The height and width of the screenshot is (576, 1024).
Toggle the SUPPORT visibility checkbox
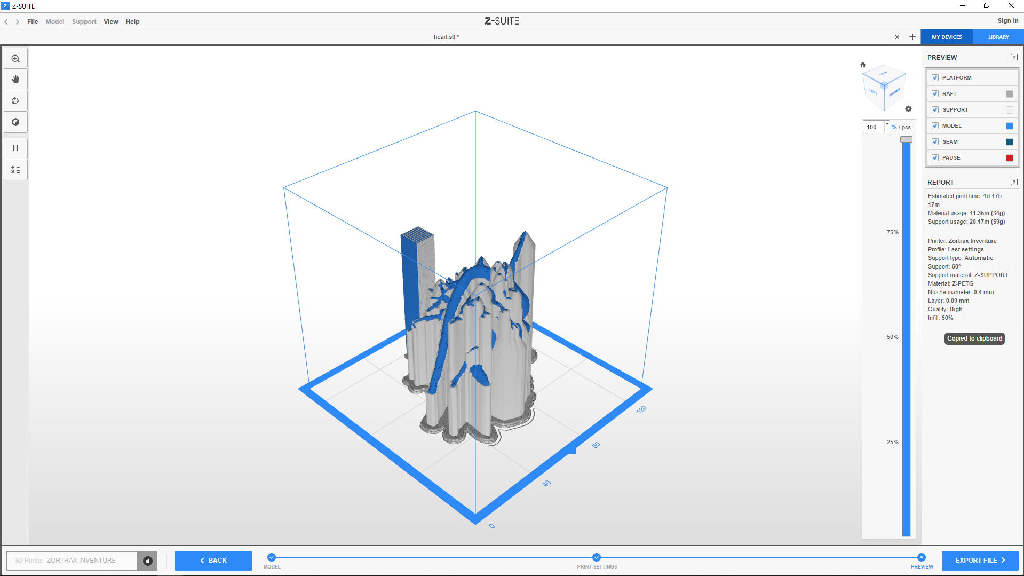click(x=935, y=110)
